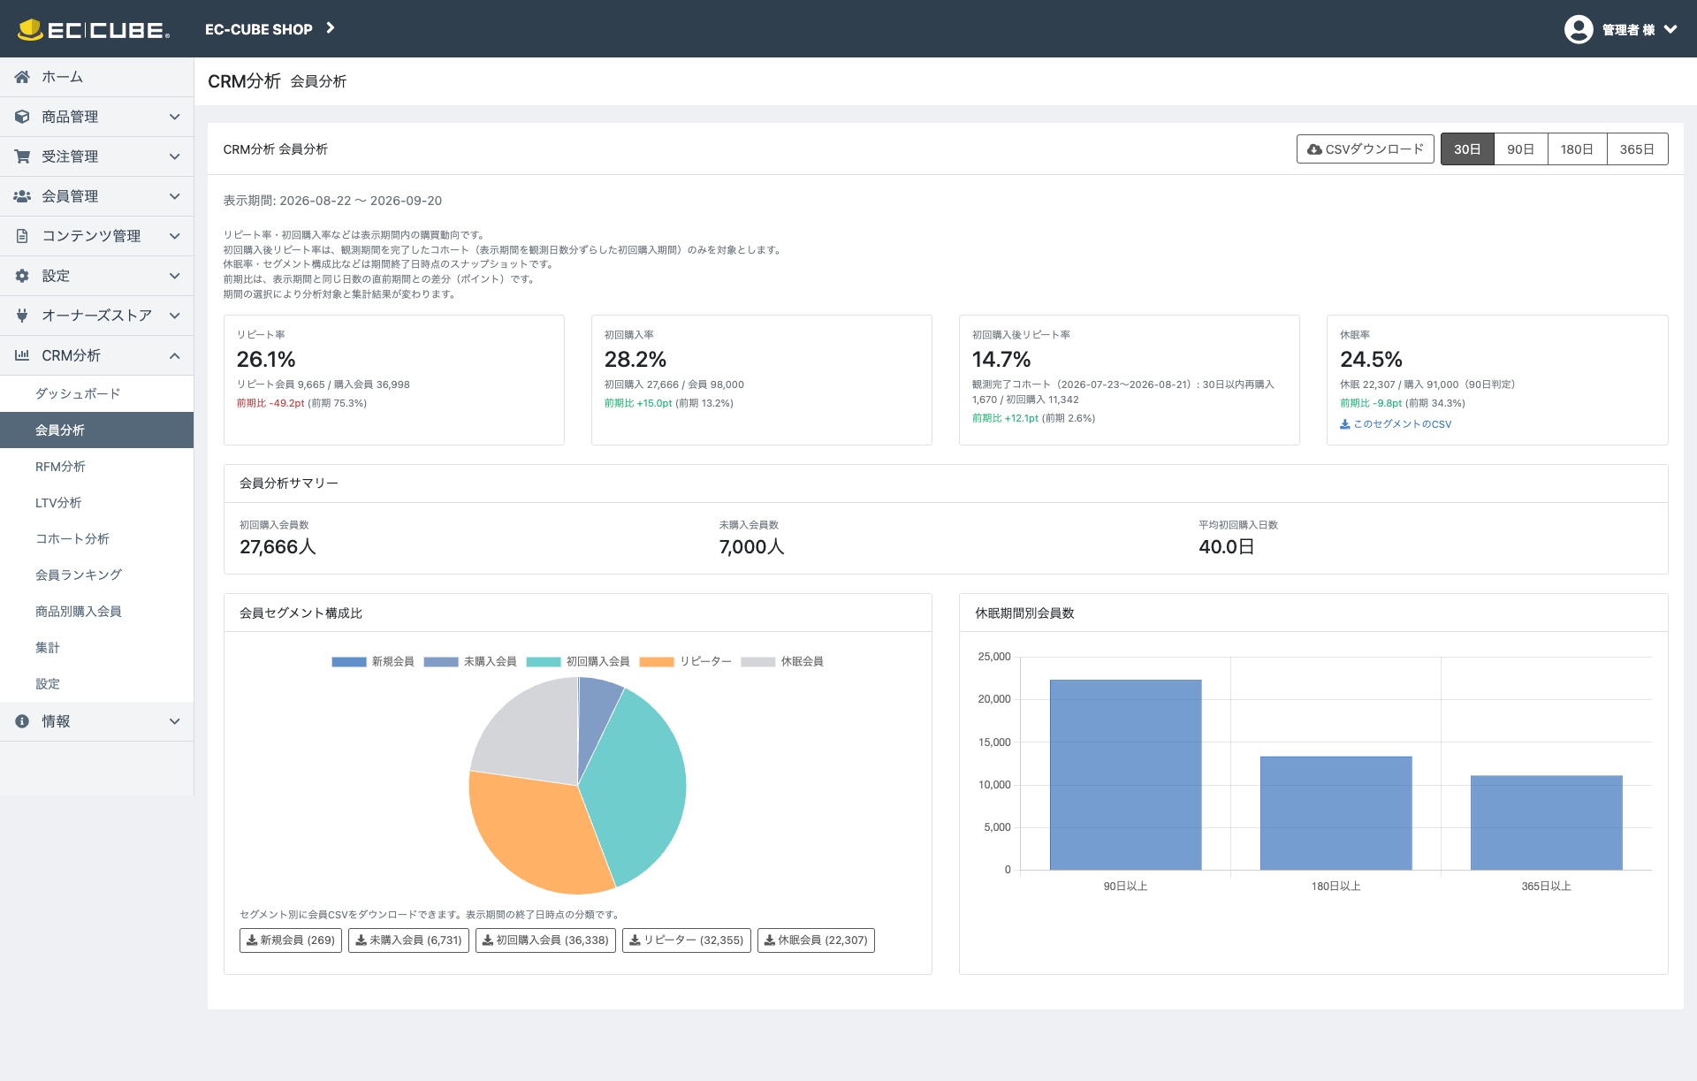1697x1081 pixels.
Task: Click the このセグメントのCSV link
Action: tap(1396, 424)
